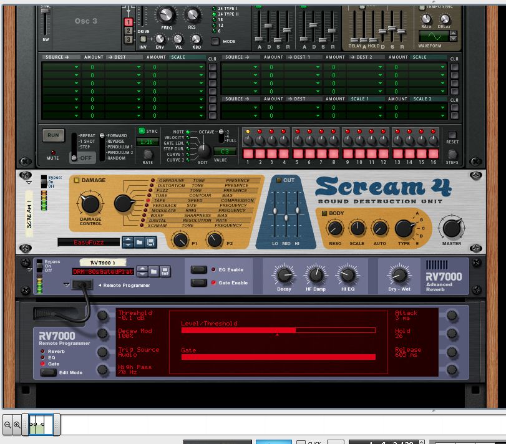The height and width of the screenshot is (444, 506).
Task: Open the first SCALE dropdown in left mod matrix
Action: click(186, 67)
